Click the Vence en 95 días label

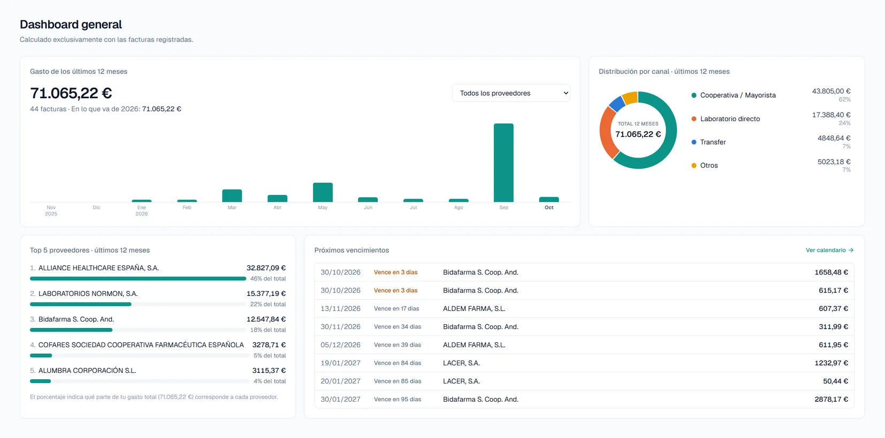coord(398,400)
